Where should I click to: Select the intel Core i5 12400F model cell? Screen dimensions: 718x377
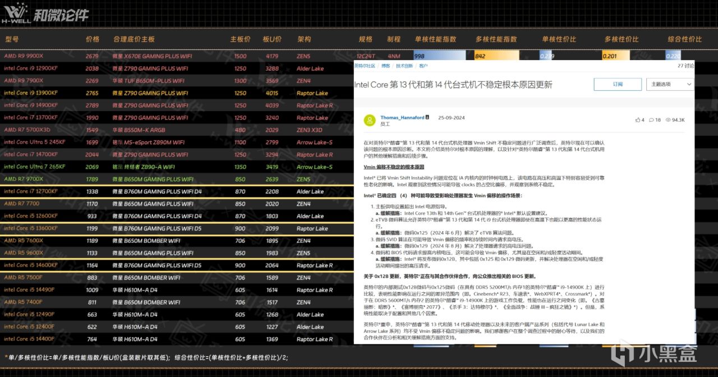29,327
